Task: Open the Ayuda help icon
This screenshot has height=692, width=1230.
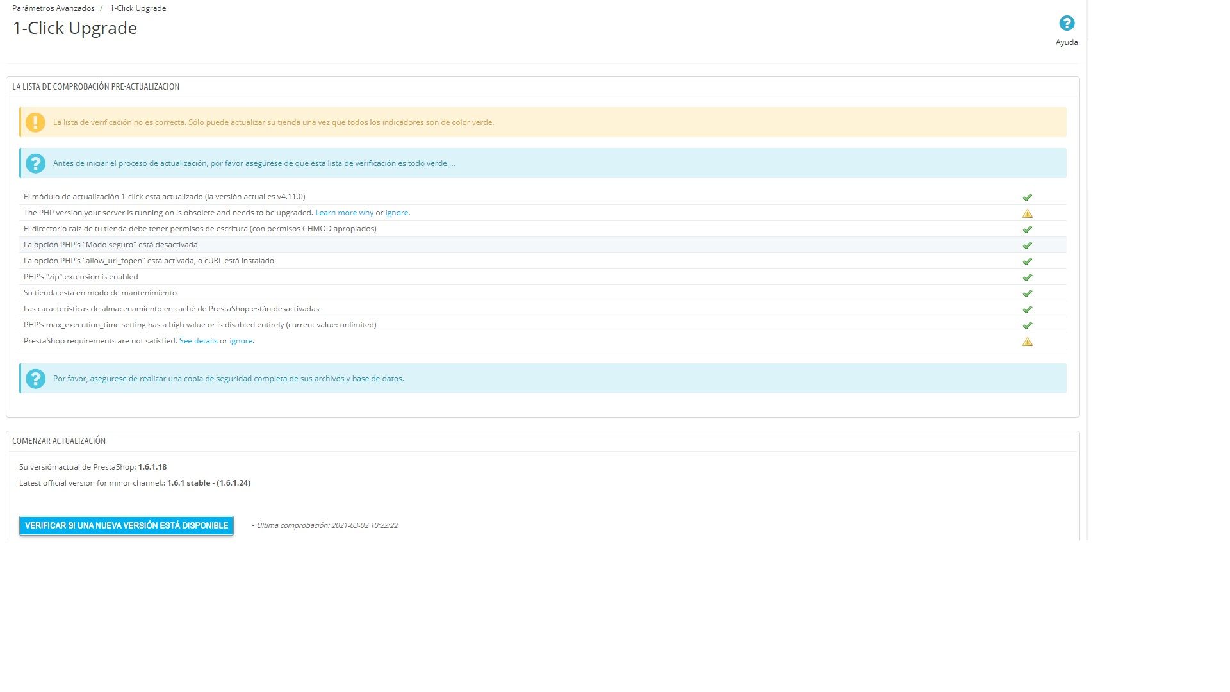Action: (x=1067, y=24)
